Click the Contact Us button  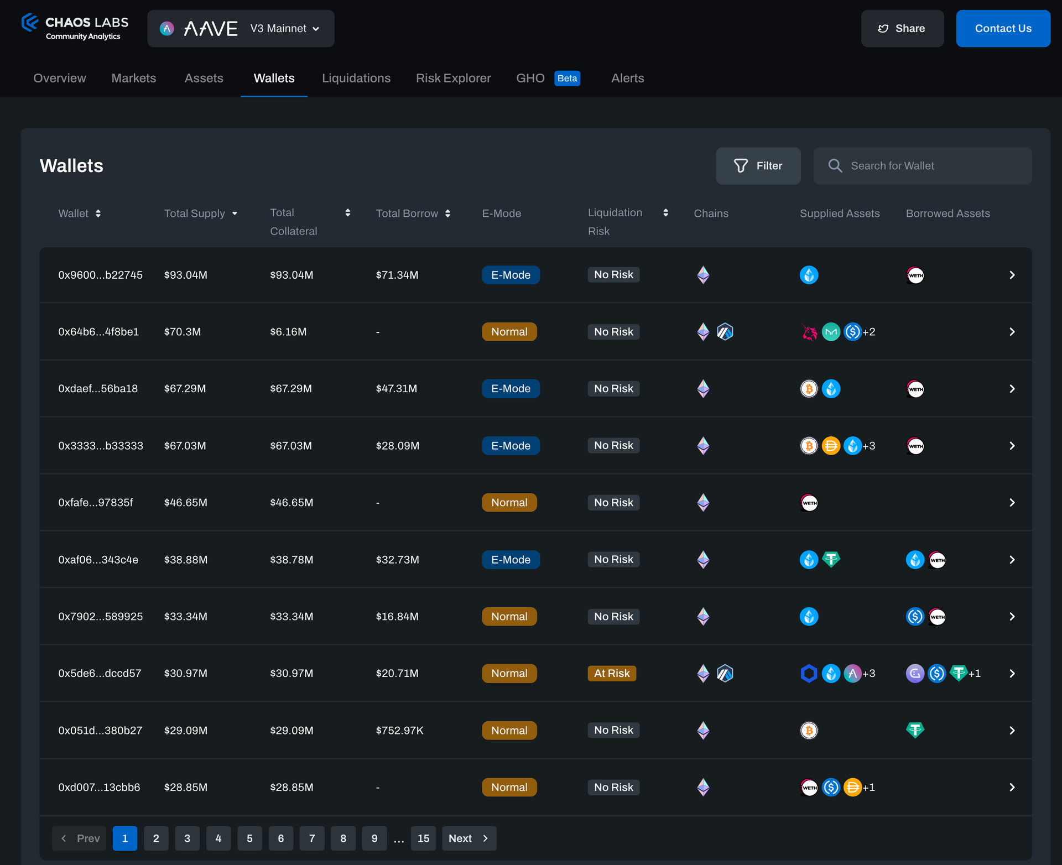pyautogui.click(x=1003, y=28)
